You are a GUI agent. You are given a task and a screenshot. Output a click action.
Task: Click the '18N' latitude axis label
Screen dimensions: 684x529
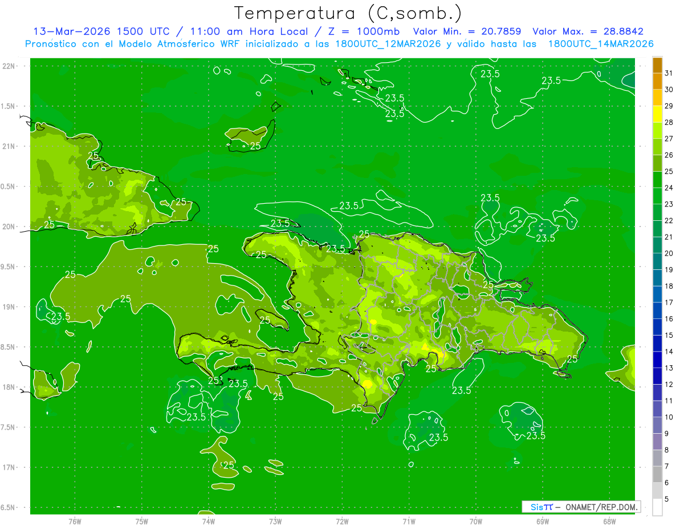pos(9,387)
